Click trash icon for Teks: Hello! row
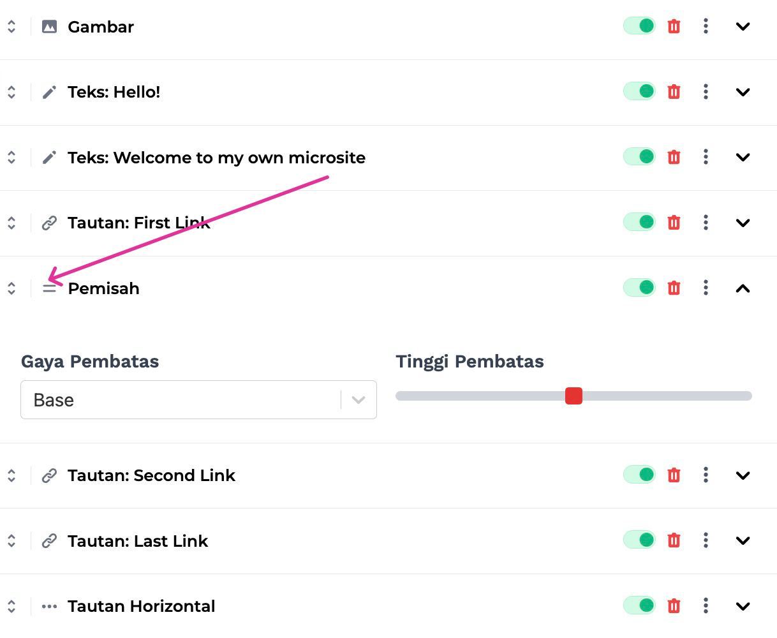The image size is (777, 638). pos(674,92)
